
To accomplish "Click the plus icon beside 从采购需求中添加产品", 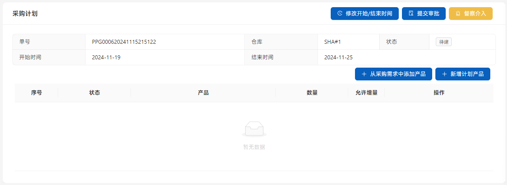I will [364, 74].
